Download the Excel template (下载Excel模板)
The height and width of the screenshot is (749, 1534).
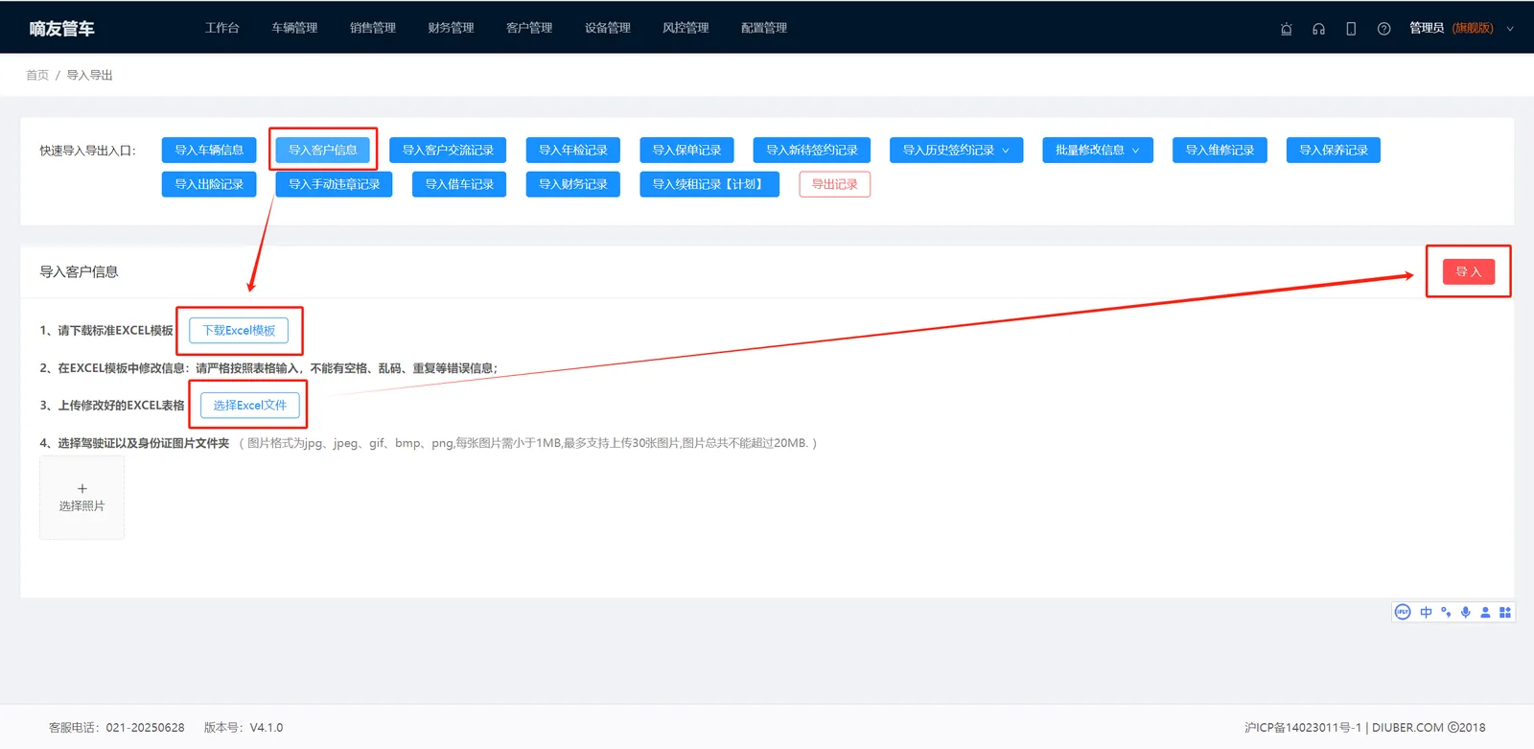(x=239, y=330)
